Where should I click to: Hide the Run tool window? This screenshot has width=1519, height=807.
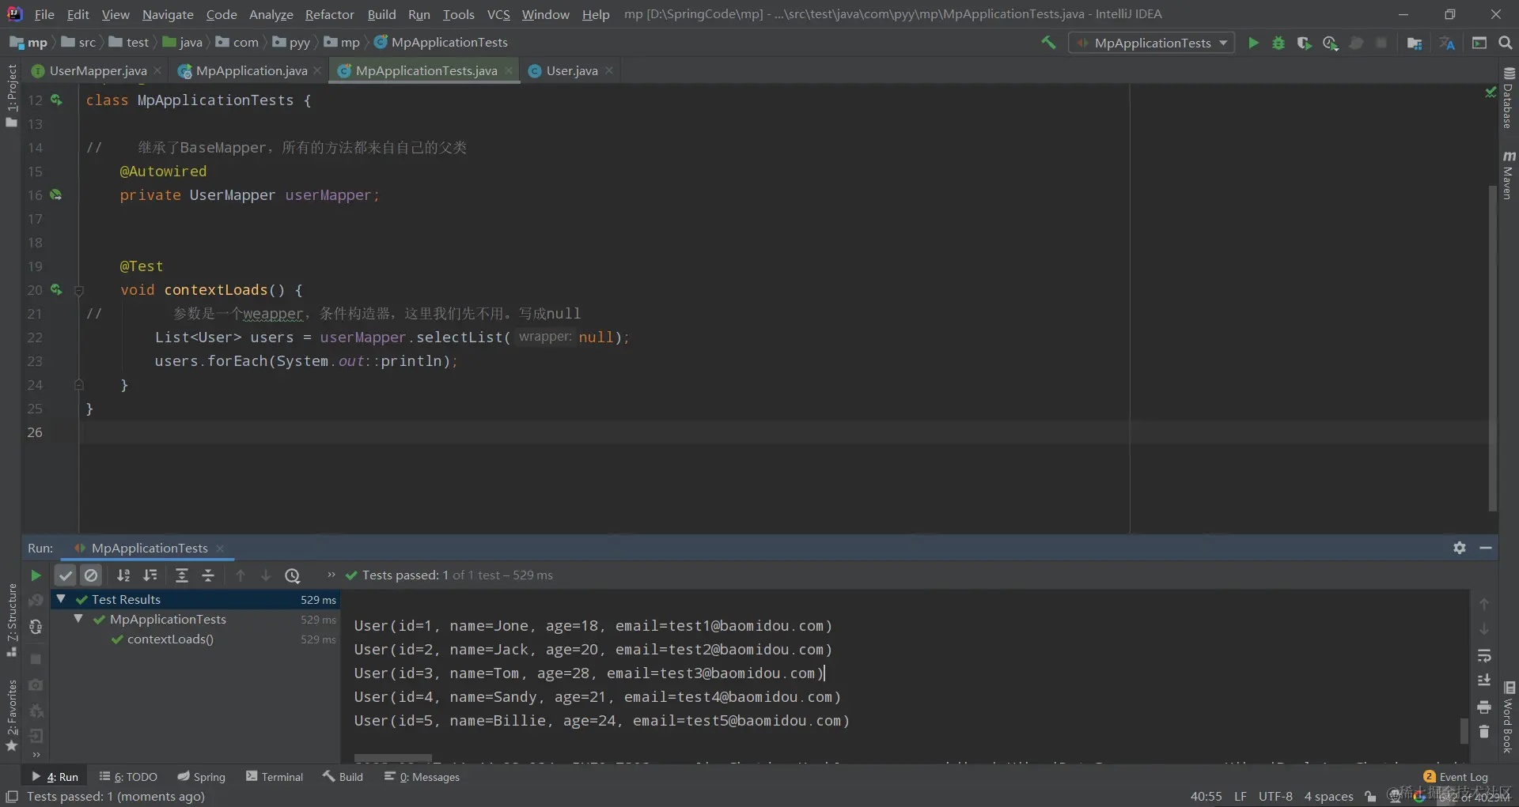tap(1486, 548)
